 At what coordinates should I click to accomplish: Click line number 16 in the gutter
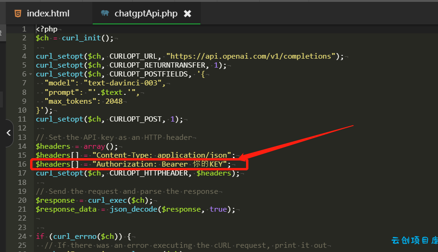[22, 164]
